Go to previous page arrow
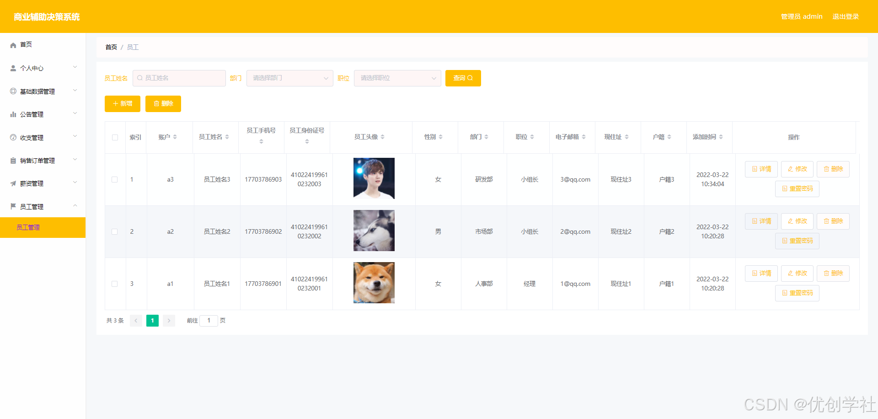This screenshot has height=419, width=878. (136, 321)
